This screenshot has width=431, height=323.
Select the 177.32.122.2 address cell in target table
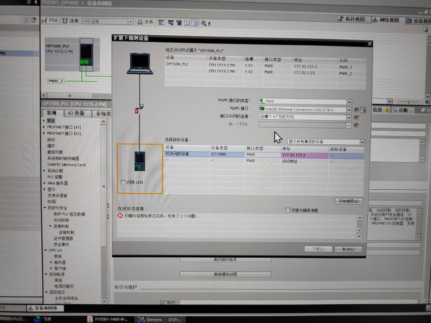coord(304,155)
